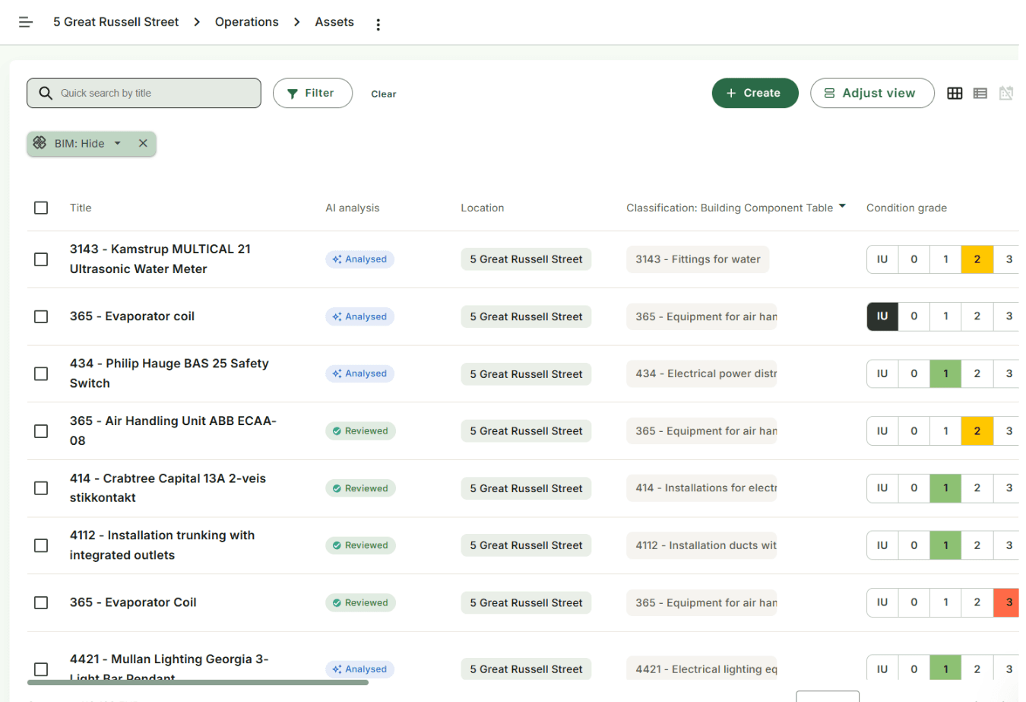The image size is (1026, 702).
Task: Click the AI analysis column header
Action: coord(353,208)
